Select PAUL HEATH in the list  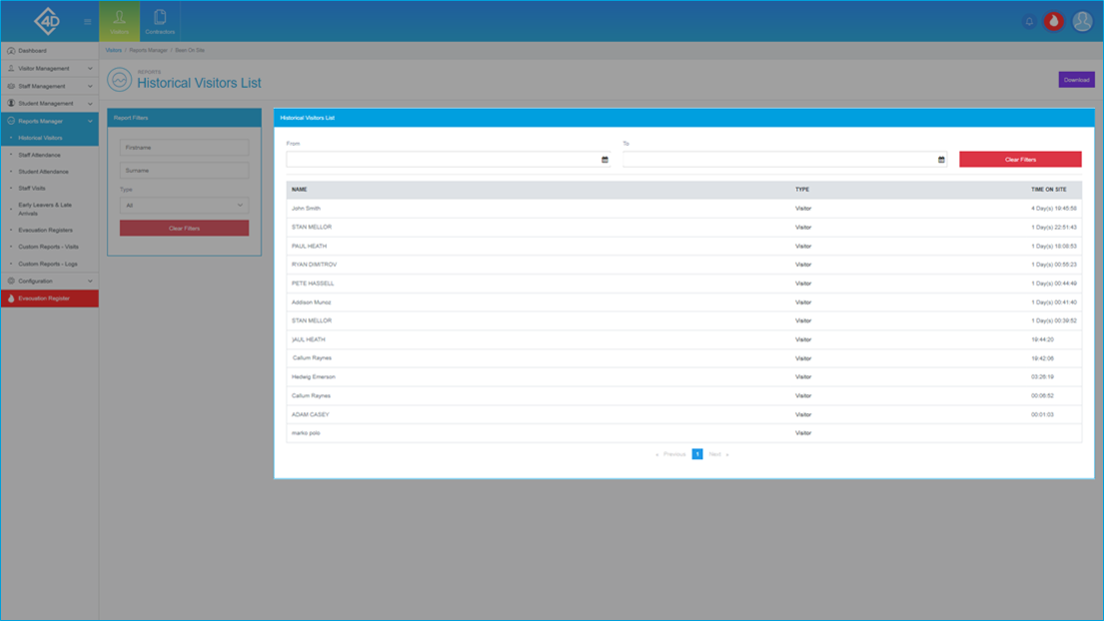pos(309,247)
